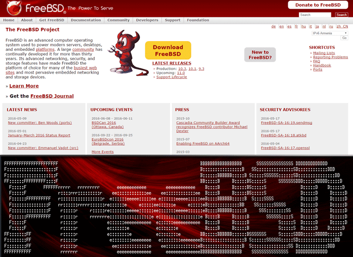Screen dimensions: 353x257
Task: Open the About menu item
Action: (27, 20)
